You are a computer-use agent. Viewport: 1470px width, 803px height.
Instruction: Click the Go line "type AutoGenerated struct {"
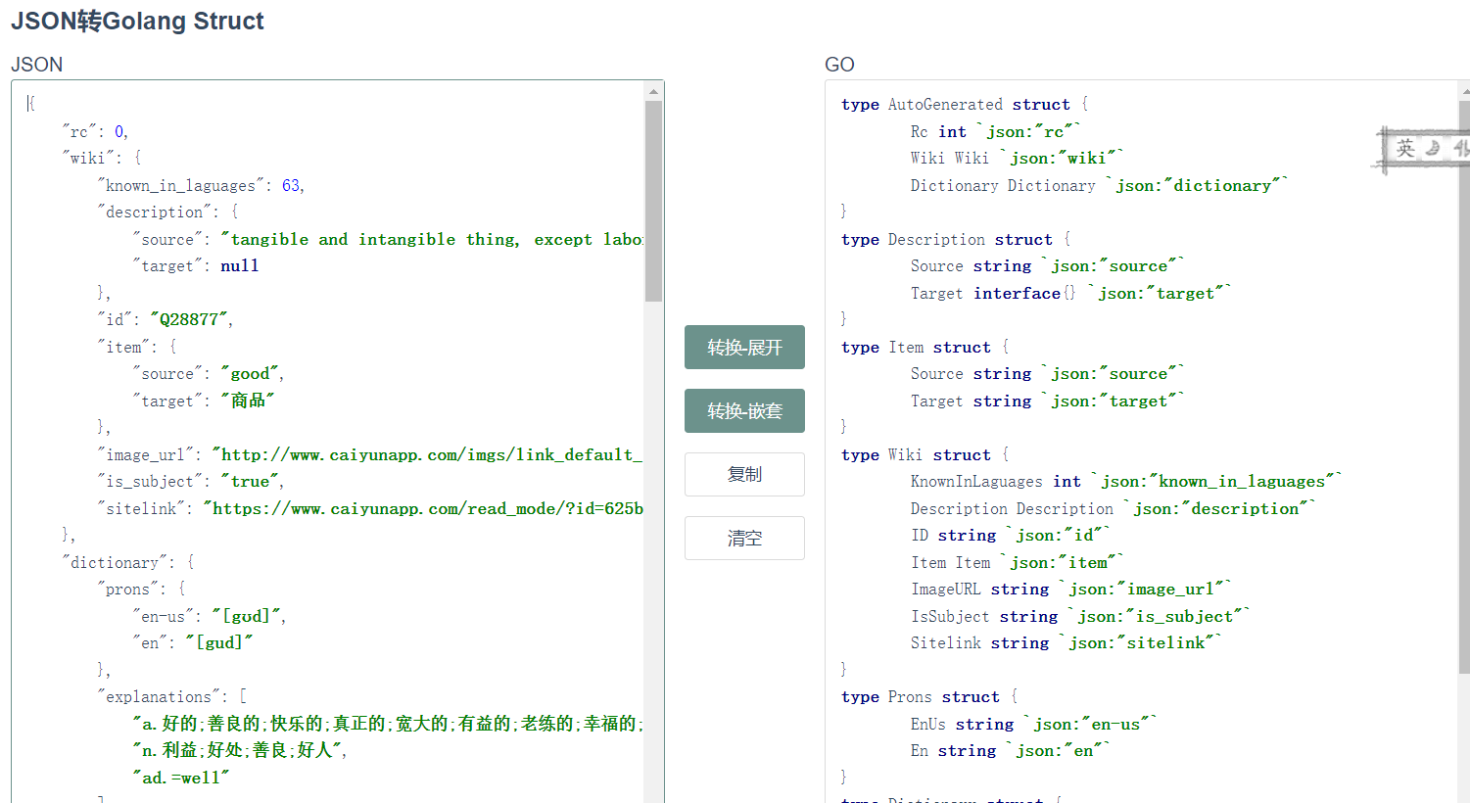965,104
